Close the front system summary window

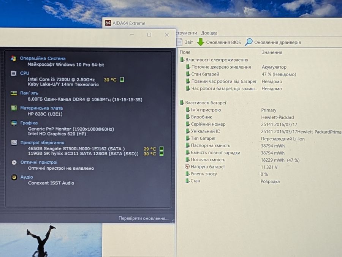point(167,35)
